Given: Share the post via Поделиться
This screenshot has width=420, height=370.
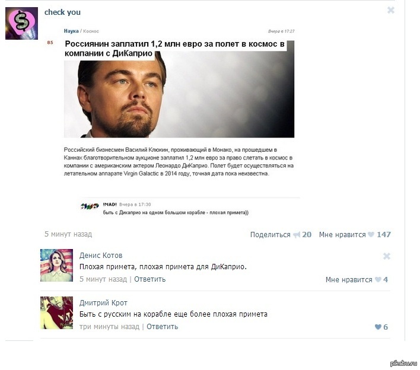Looking at the screenshot, I should (270, 235).
